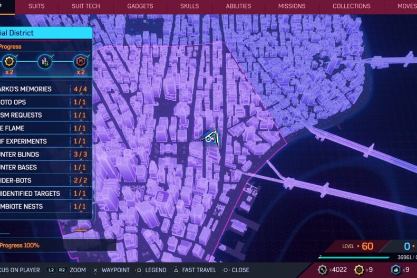This screenshot has width=417, height=278.
Task: Open the GADGETS tab
Action: 140,6
